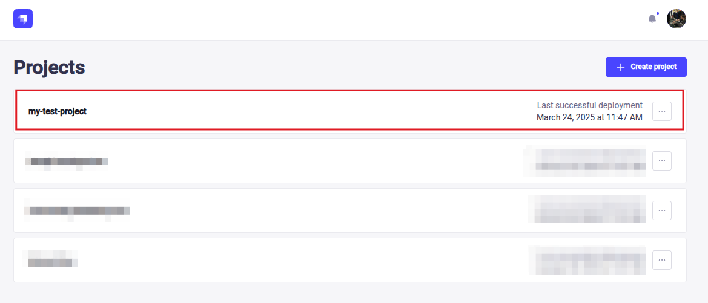The height and width of the screenshot is (303, 708).
Task: Open the user avatar menu
Action: 677,19
